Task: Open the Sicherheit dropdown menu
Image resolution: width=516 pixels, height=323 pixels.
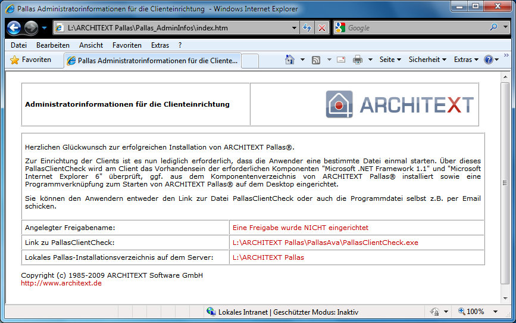Action: pos(427,60)
